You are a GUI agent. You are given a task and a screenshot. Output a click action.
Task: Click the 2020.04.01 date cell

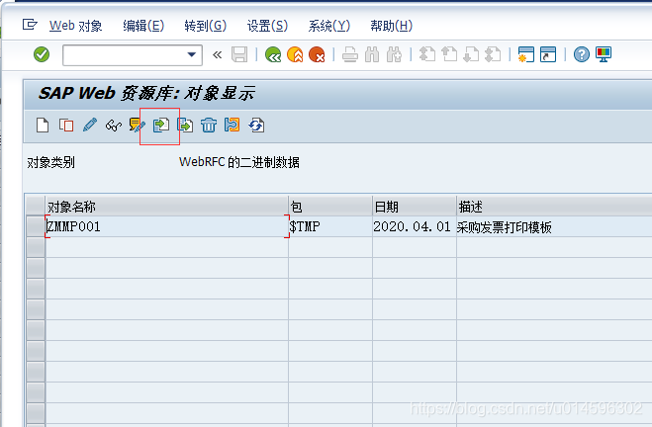tap(415, 226)
